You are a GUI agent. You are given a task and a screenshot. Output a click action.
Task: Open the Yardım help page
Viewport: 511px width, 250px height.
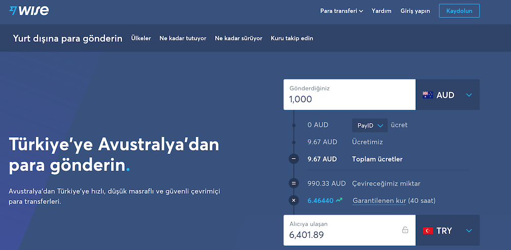(x=381, y=11)
